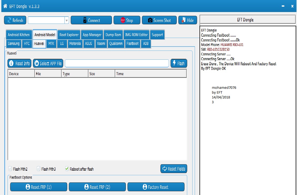Screen dimensions: 297x195
Task: Click the user icon on Factory Reset
Action: (x=145, y=187)
